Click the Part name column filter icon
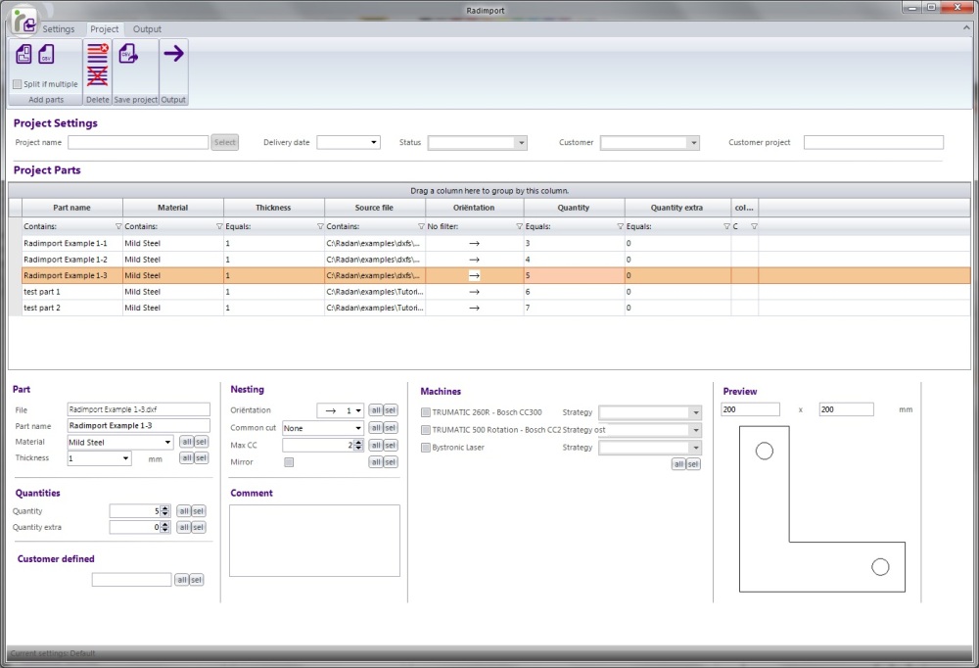The image size is (979, 668). (x=118, y=226)
